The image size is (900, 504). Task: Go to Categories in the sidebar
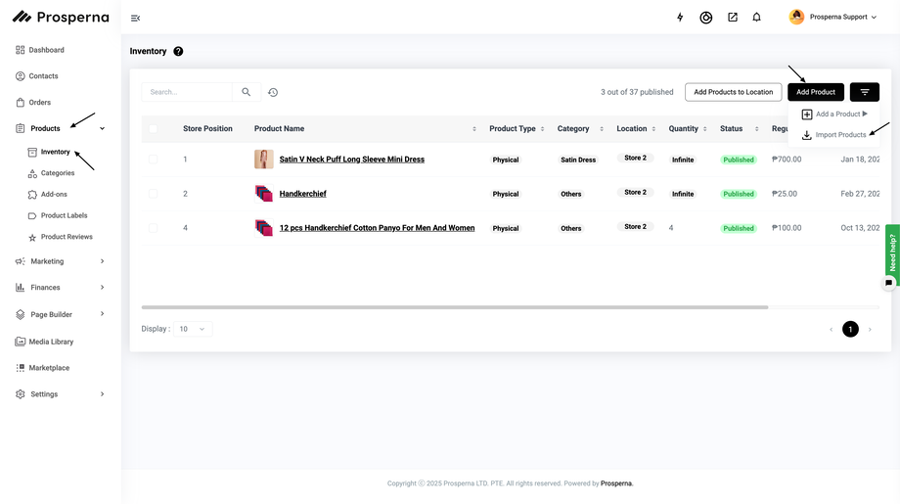[57, 173]
